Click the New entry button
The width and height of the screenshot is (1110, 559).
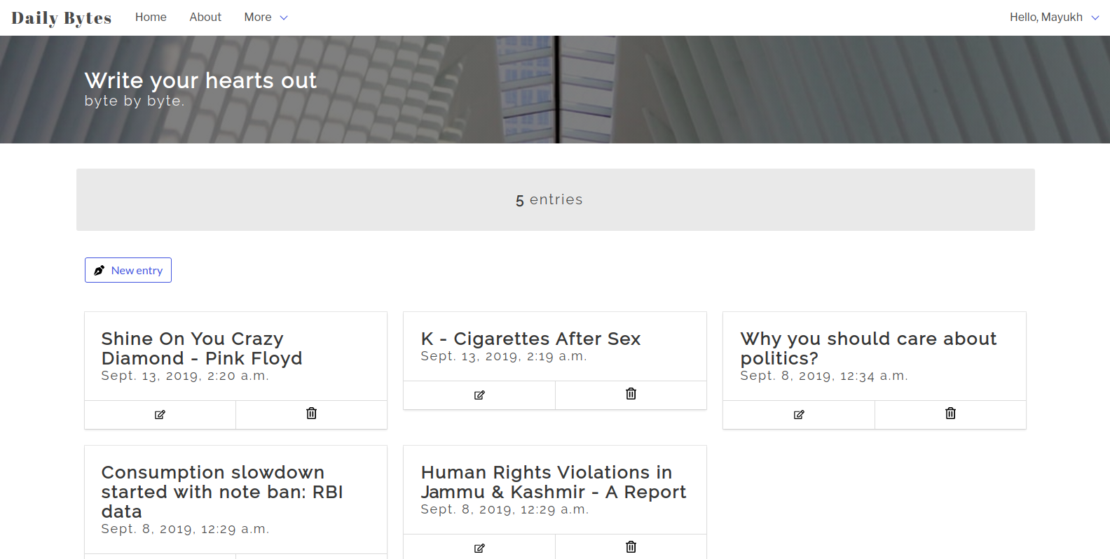click(128, 270)
